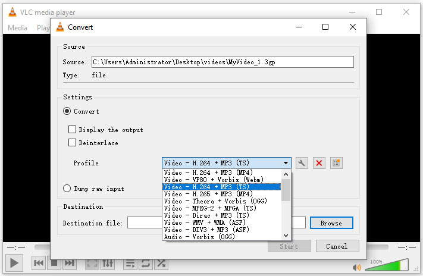Select the Convert radio button
423x276 pixels.
[67, 111]
